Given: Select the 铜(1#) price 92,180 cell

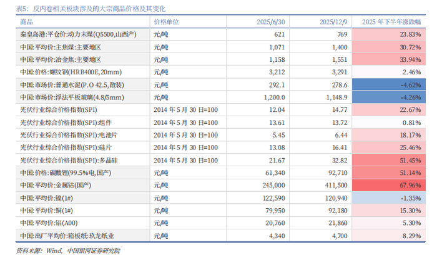Looking at the screenshot, I should (338, 211).
